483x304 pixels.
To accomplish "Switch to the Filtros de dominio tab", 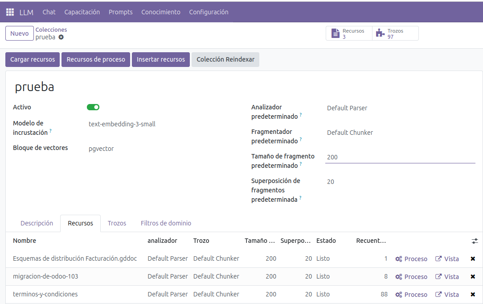I will 166,223.
